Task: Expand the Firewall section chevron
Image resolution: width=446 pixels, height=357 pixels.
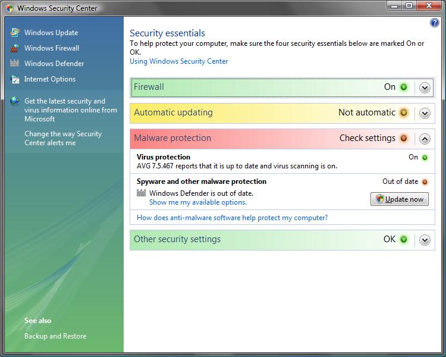Action: tap(425, 87)
